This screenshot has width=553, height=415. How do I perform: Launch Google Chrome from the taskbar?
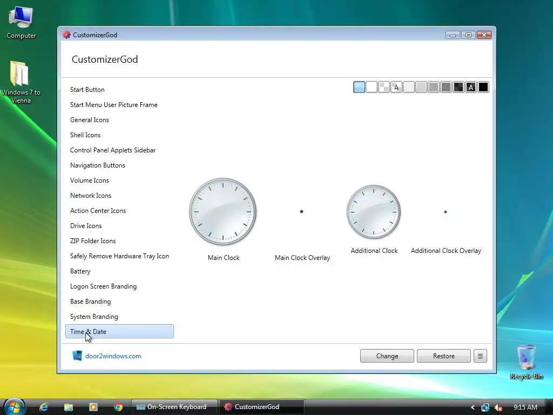tap(118, 407)
